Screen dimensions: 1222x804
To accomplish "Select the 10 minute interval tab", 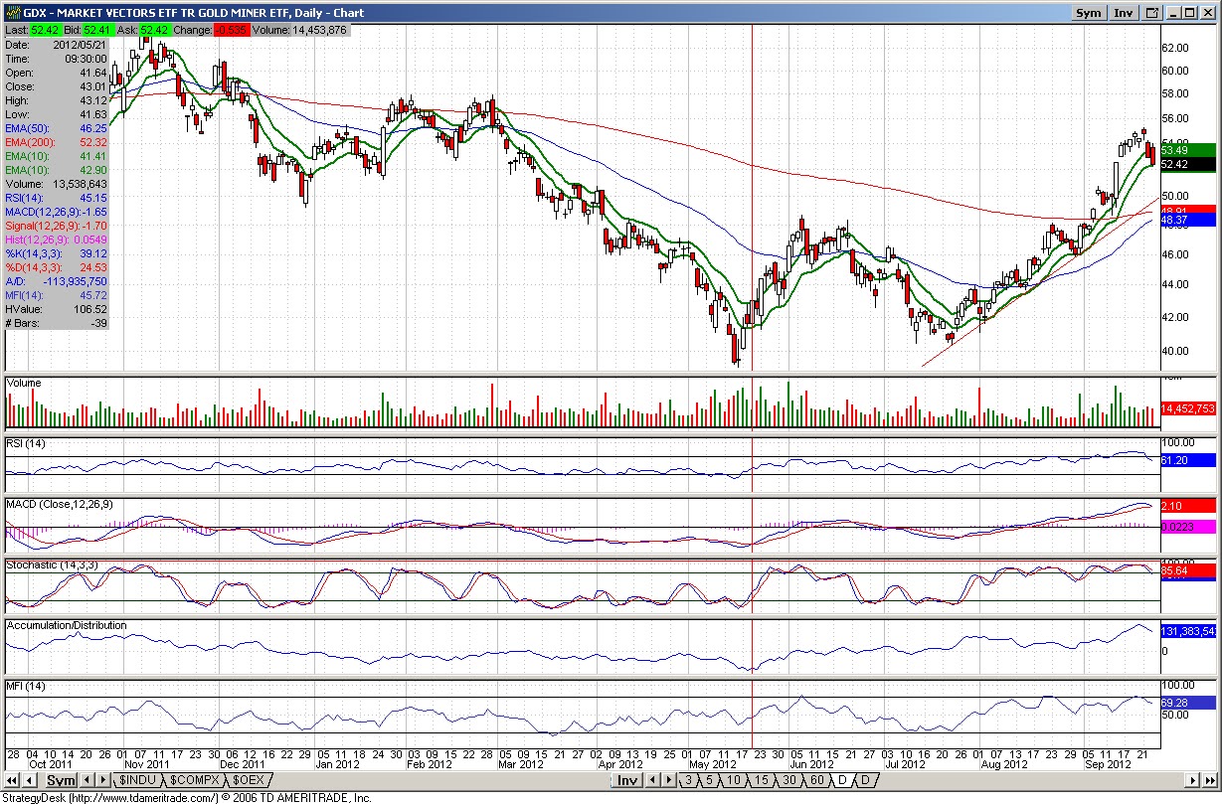I will coord(734,780).
